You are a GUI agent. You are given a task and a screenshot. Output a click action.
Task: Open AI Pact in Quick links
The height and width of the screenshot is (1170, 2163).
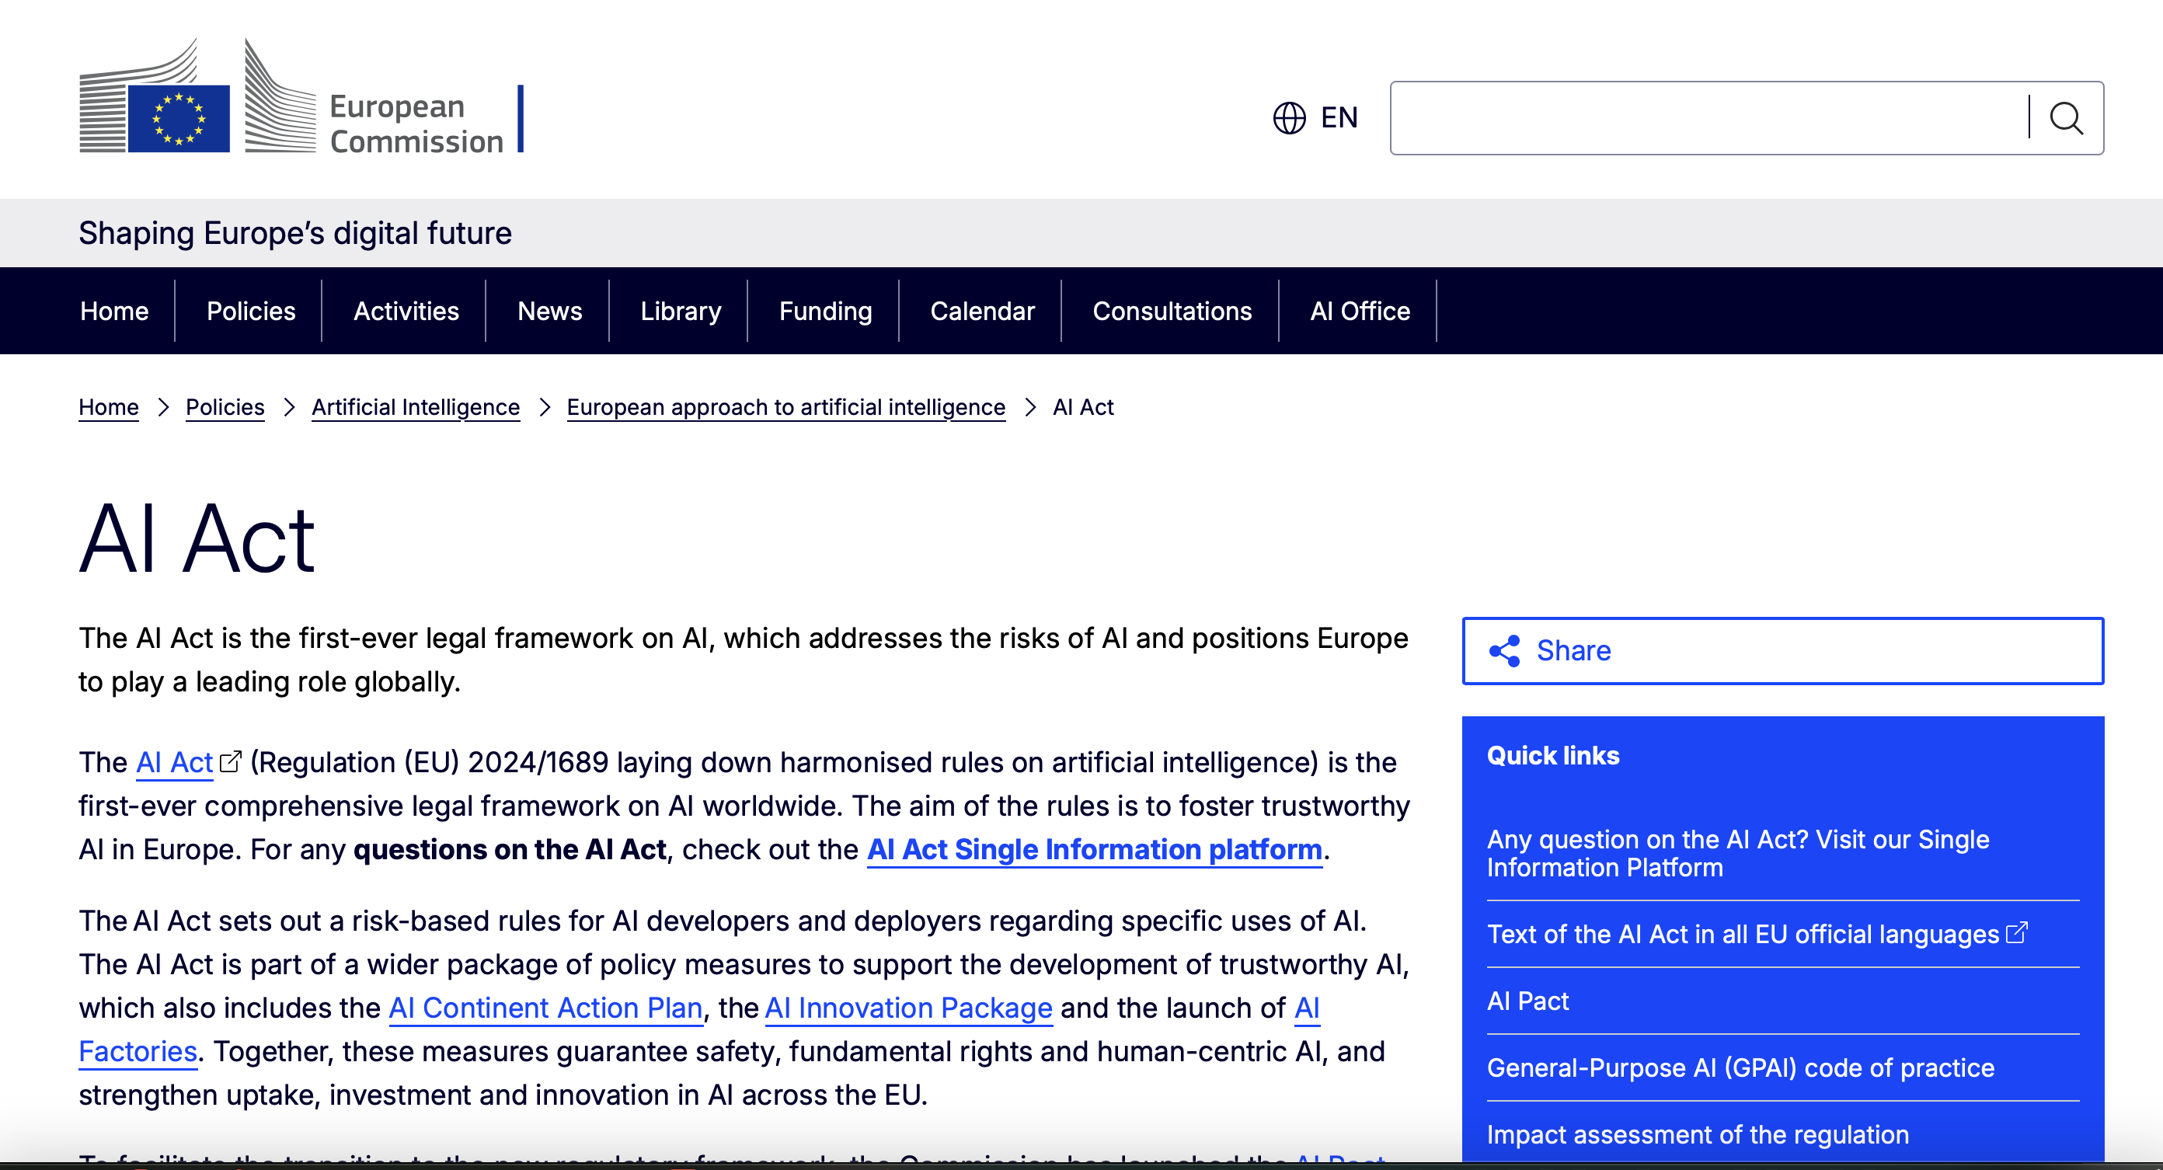1527,1001
